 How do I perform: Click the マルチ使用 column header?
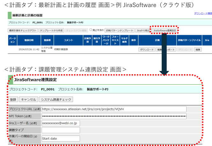coord(124,40)
